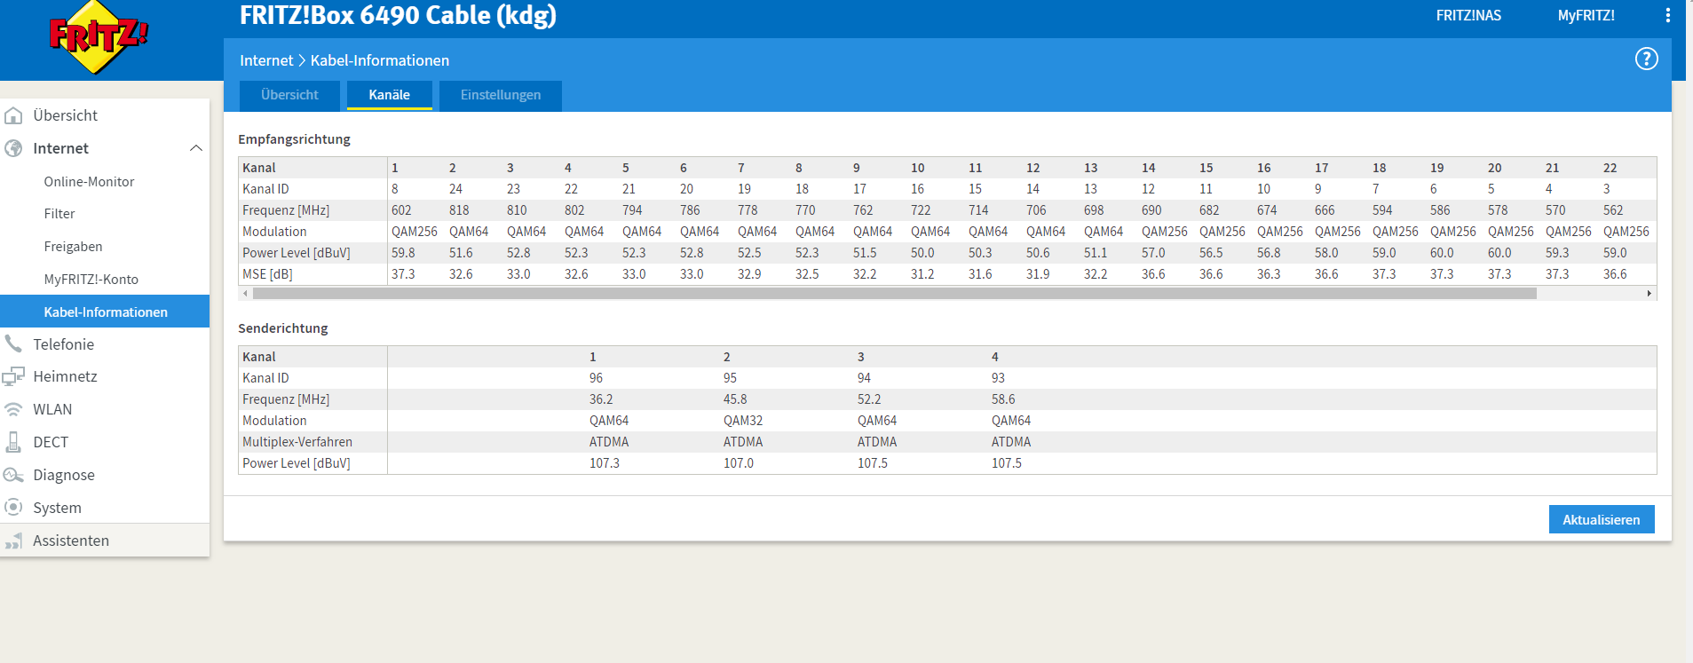
Task: Click the System gear icon
Action: (x=13, y=508)
